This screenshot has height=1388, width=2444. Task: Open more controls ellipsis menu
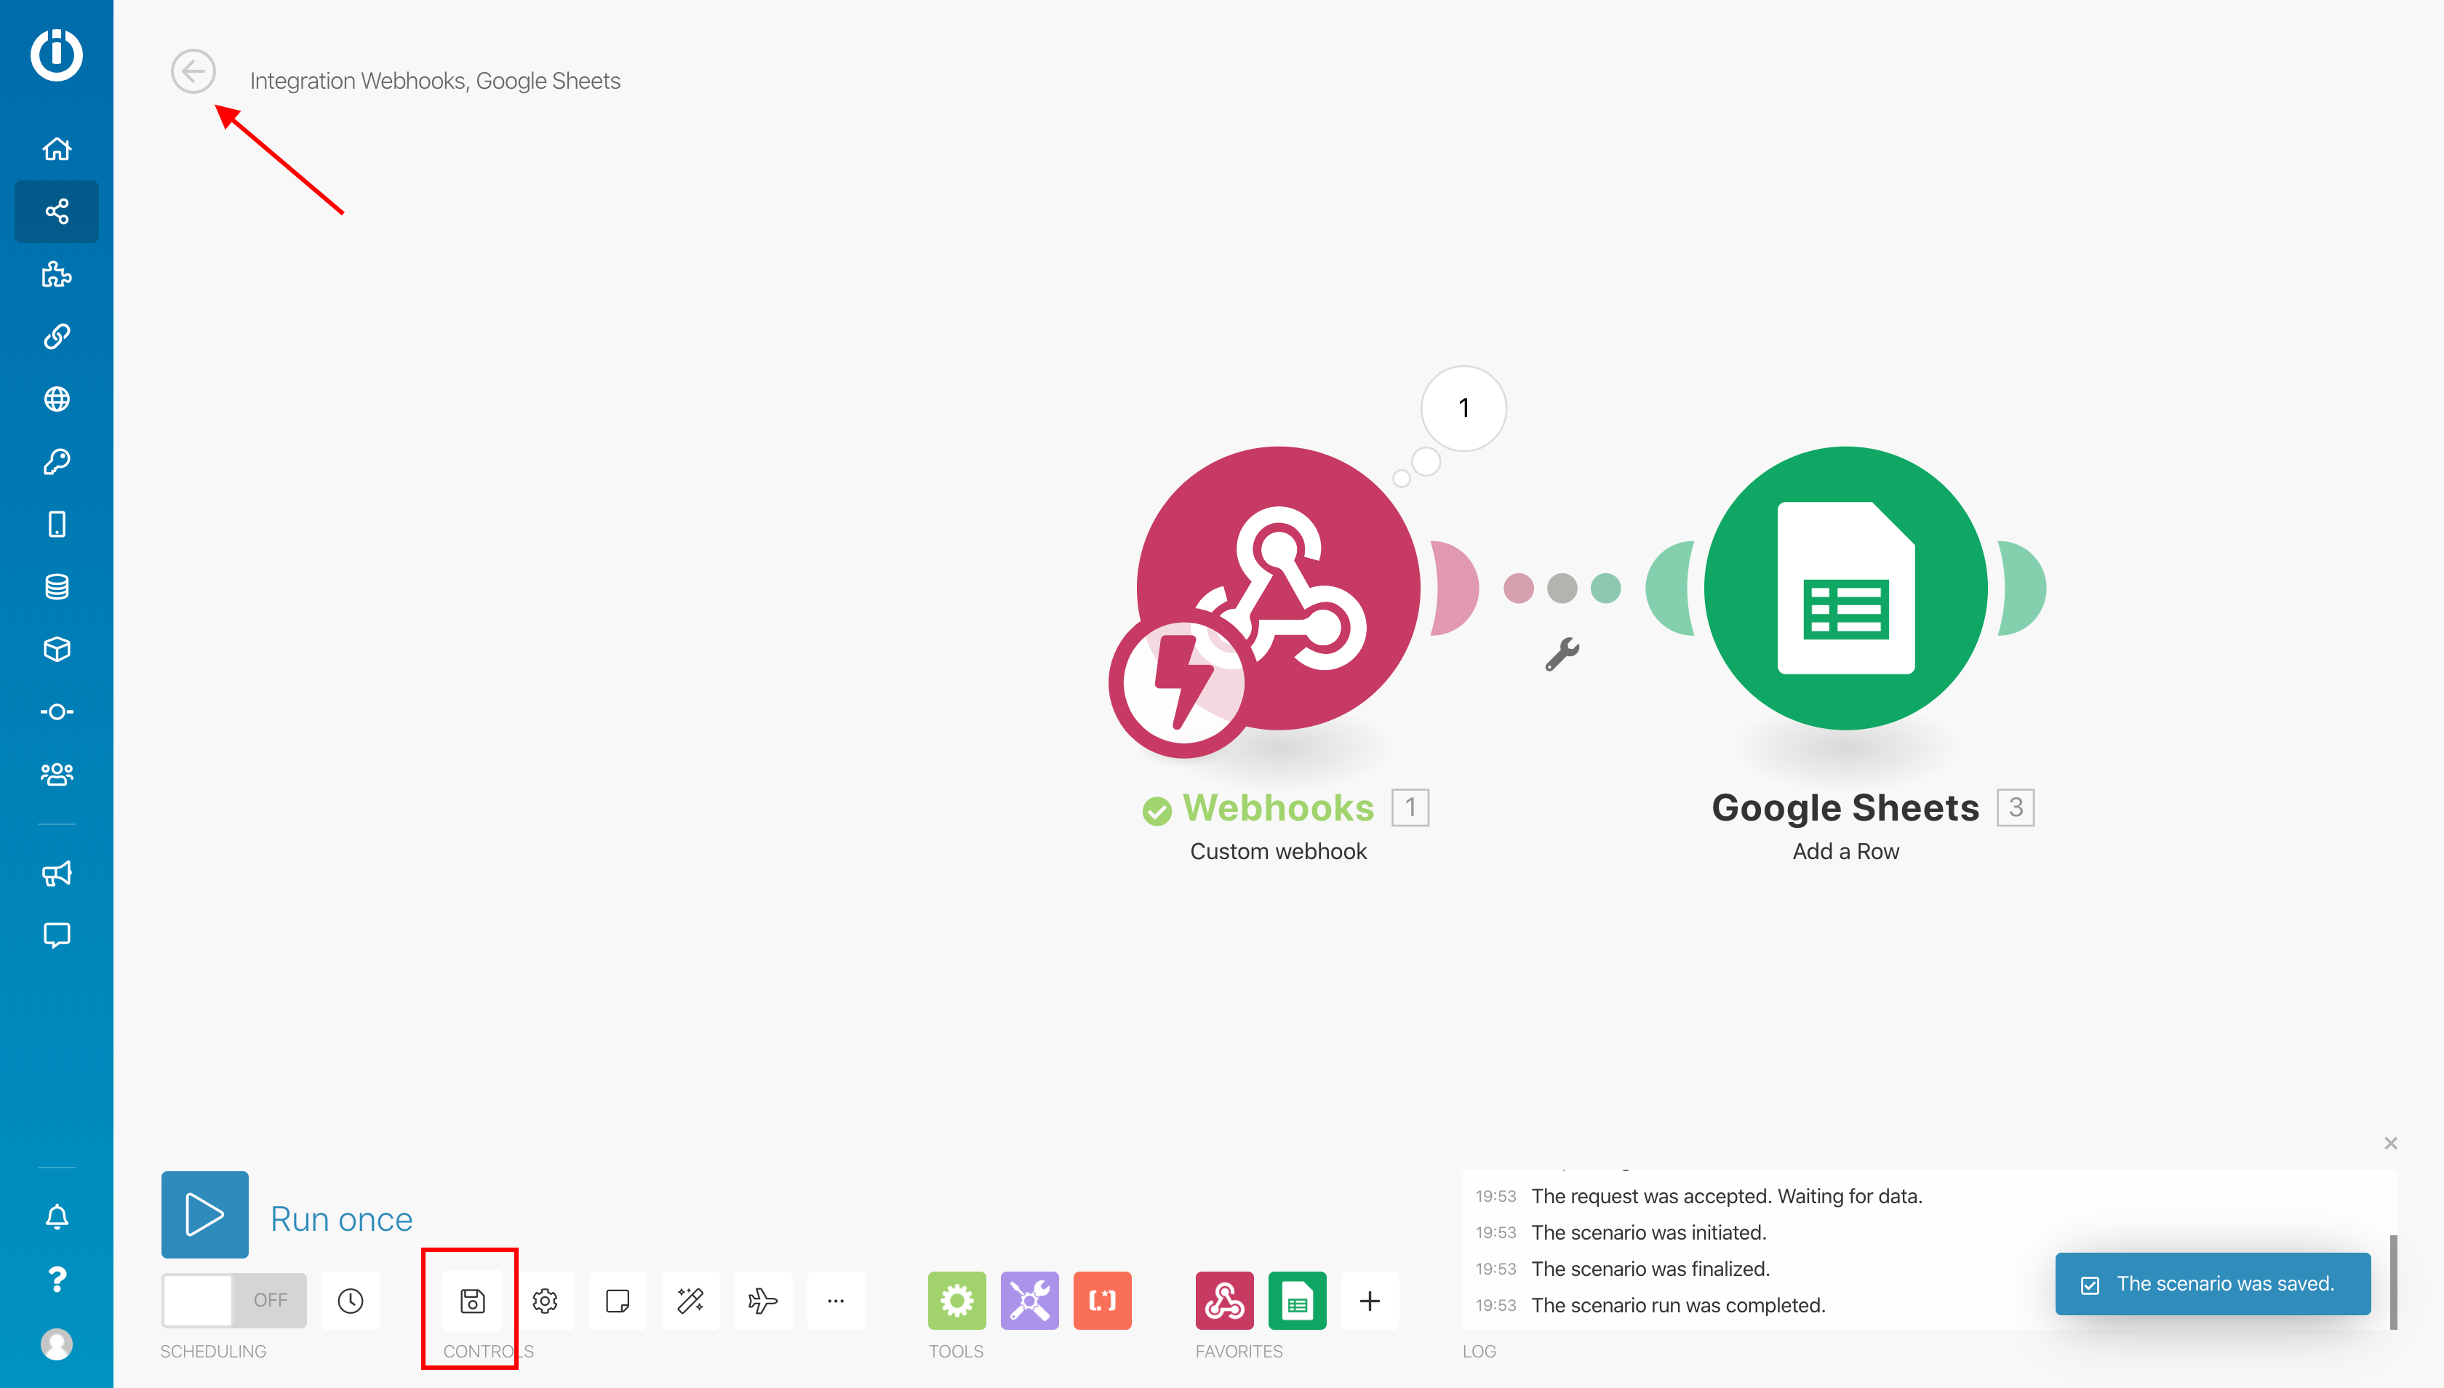(x=836, y=1300)
